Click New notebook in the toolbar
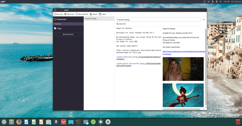The width and height of the screenshot is (242, 126). pos(82,14)
